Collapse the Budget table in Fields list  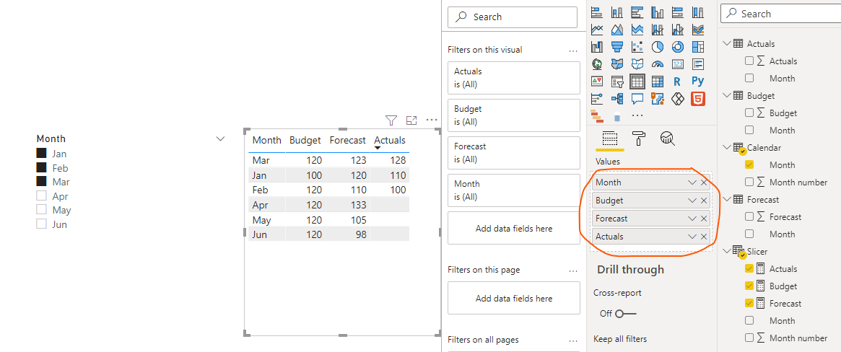click(x=727, y=95)
